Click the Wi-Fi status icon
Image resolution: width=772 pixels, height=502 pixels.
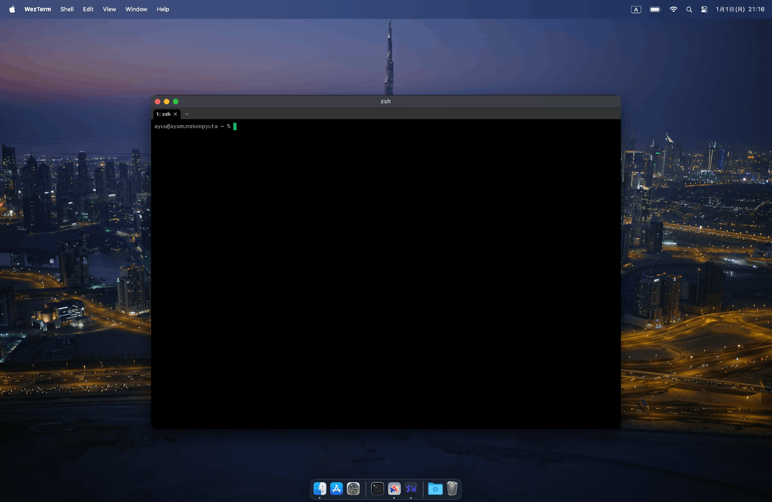pos(673,9)
